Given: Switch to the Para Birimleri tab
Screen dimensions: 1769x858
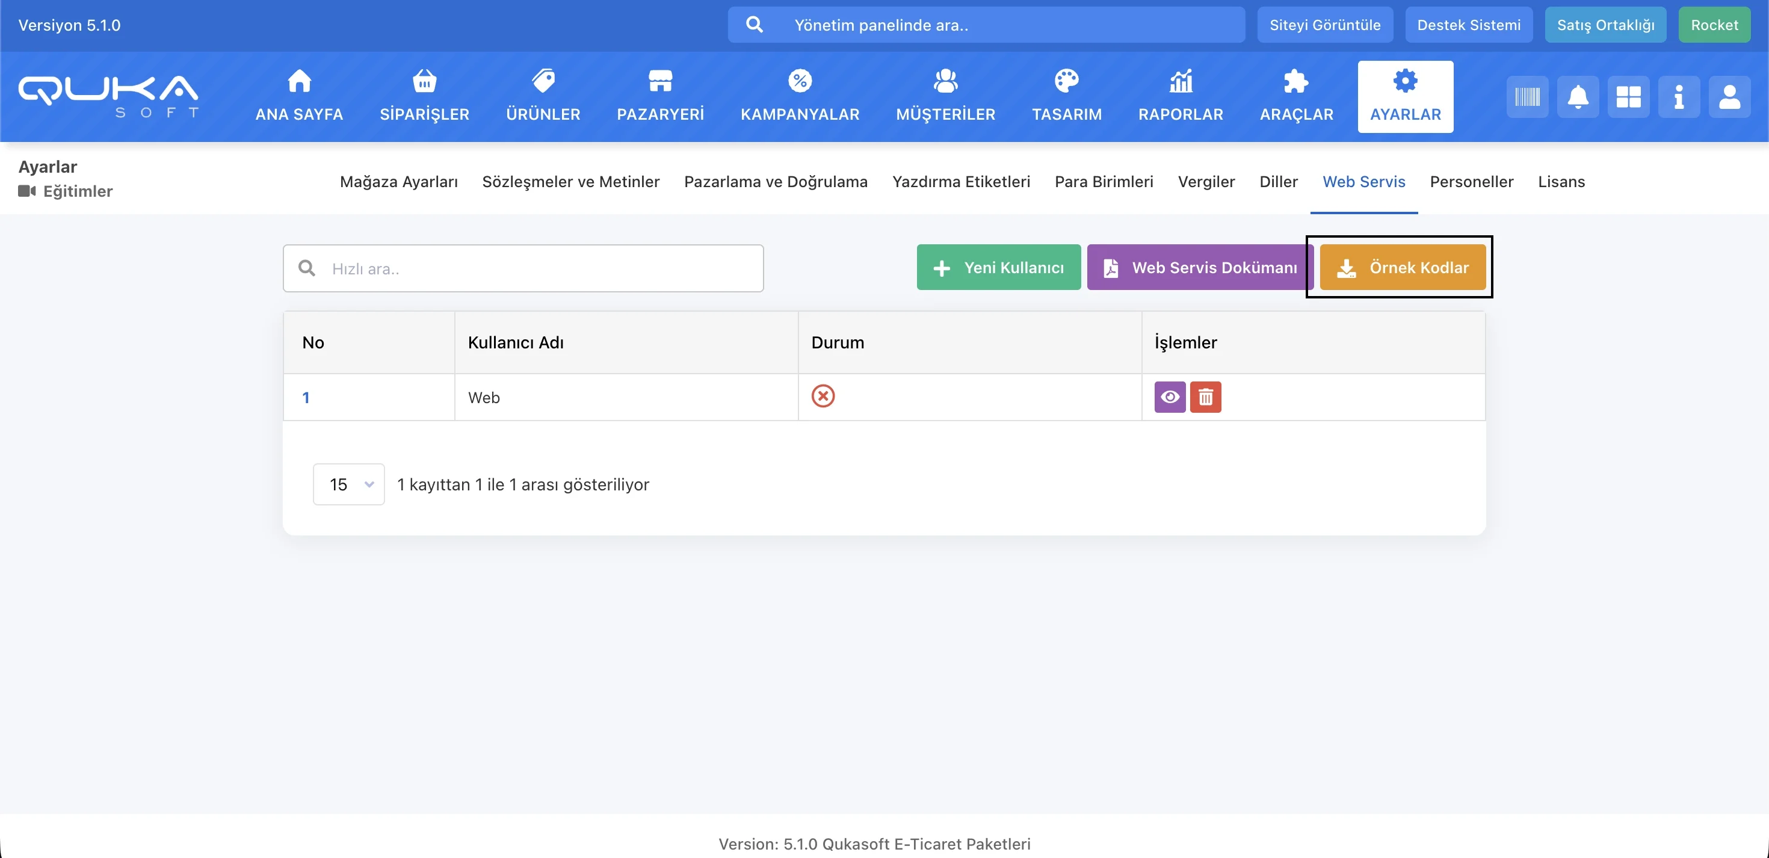Looking at the screenshot, I should point(1104,181).
